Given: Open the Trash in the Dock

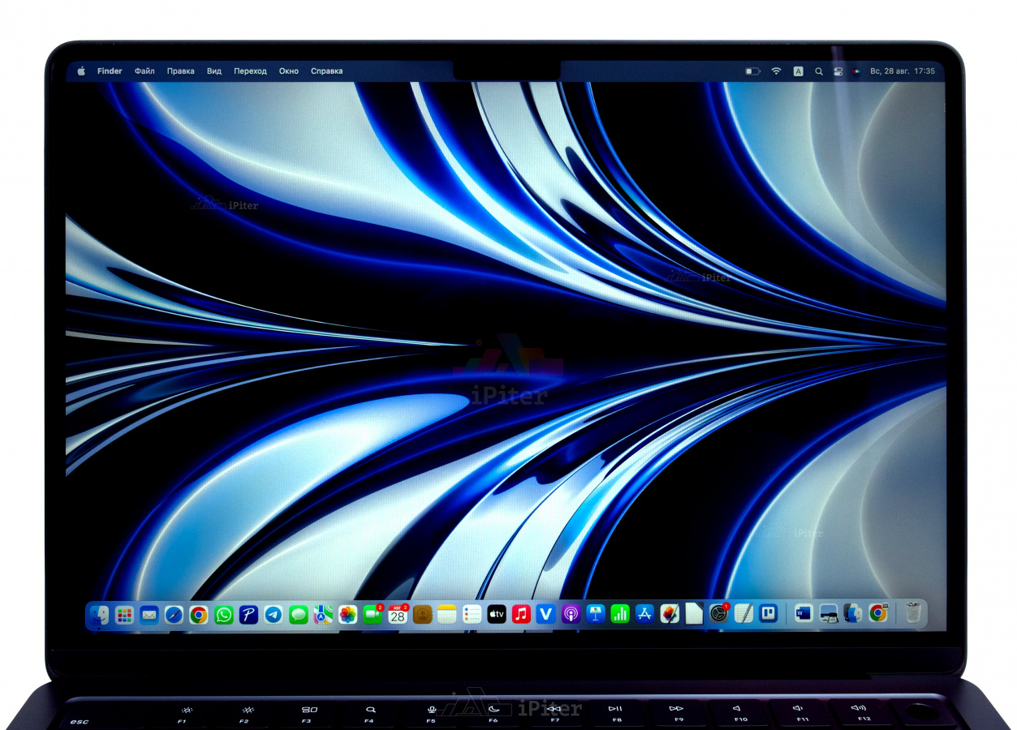Looking at the screenshot, I should coord(913,614).
